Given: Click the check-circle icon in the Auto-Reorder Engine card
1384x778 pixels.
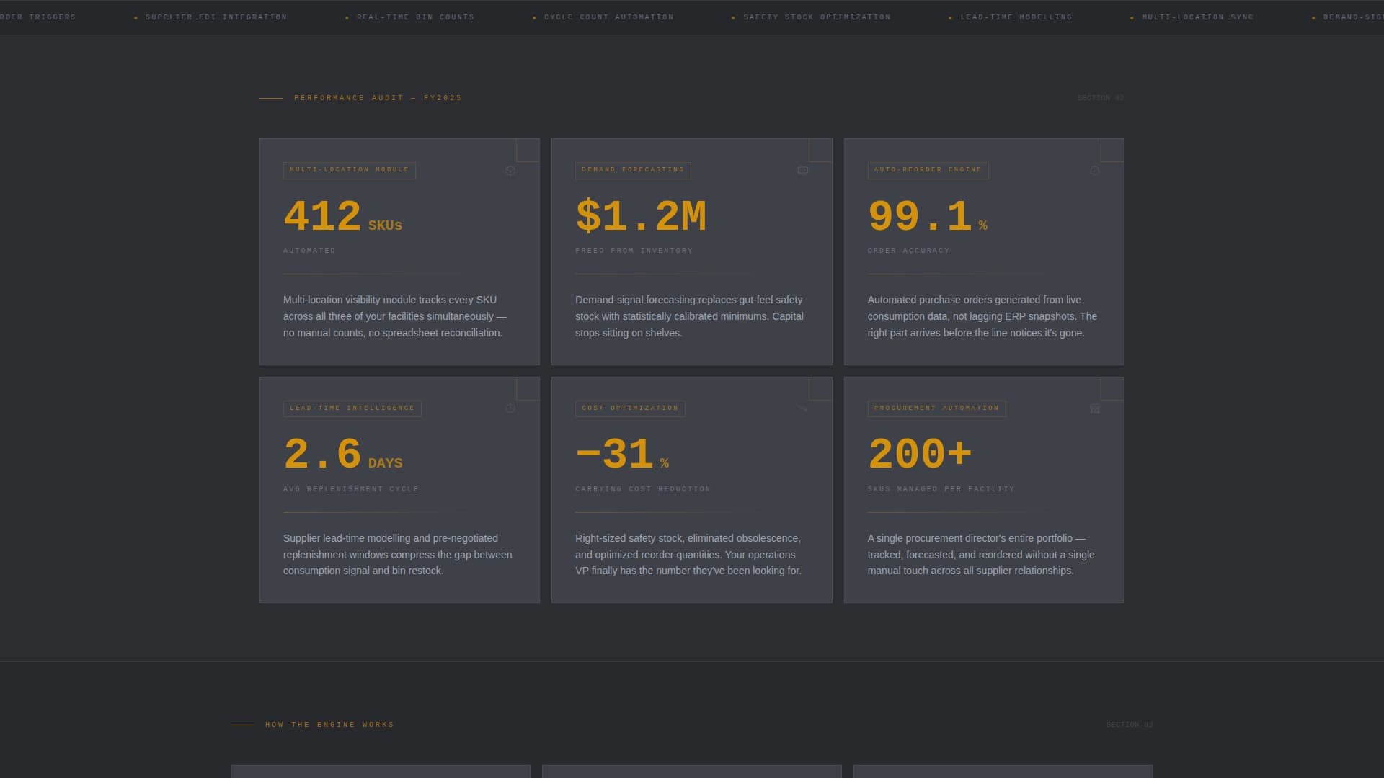Looking at the screenshot, I should point(1095,171).
